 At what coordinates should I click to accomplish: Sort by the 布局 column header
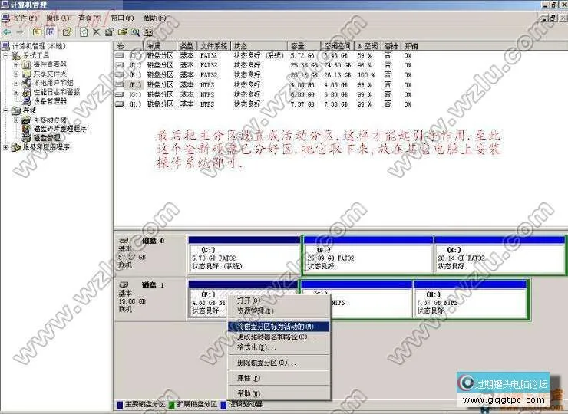click(x=160, y=46)
